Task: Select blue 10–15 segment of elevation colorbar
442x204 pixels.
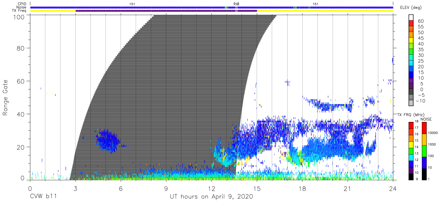Action: click(411, 74)
